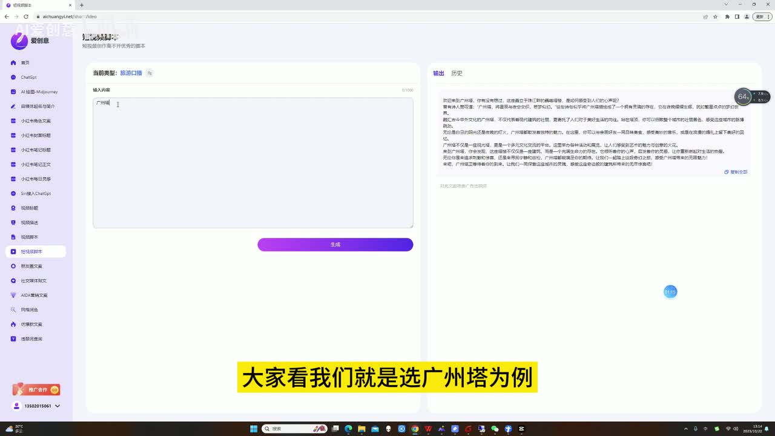Click 复制全部 to copy the output
Image resolution: width=775 pixels, height=436 pixels.
click(736, 172)
